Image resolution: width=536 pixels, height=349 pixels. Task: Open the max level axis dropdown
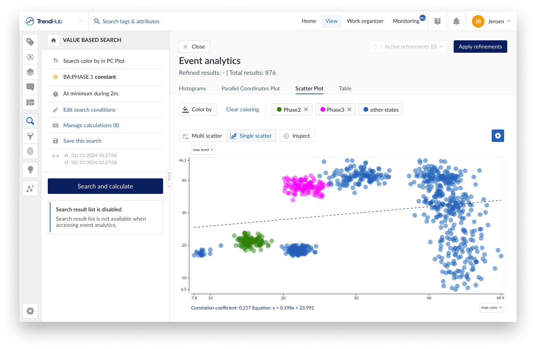point(203,150)
